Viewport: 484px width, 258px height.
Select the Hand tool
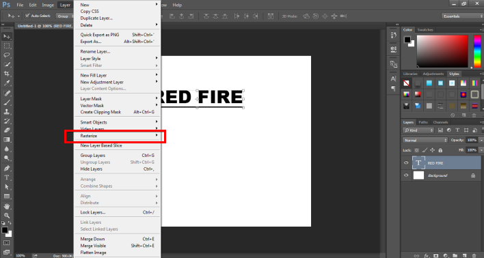(x=7, y=206)
